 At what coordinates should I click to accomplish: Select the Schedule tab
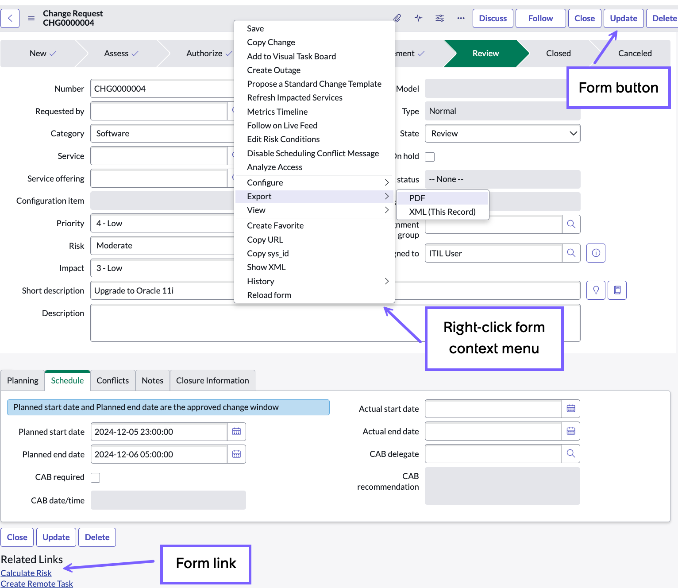coord(67,380)
